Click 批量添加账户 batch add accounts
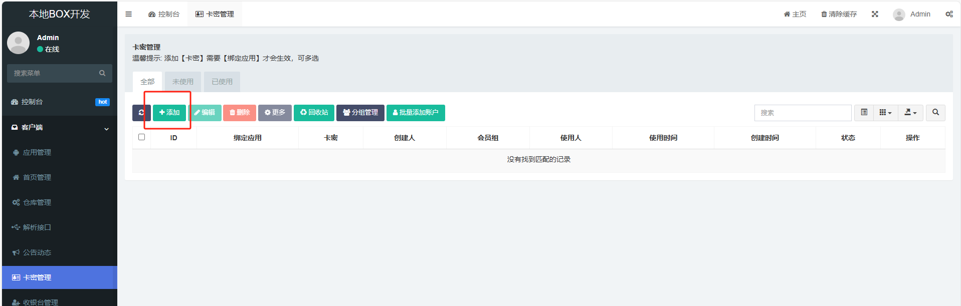Image resolution: width=961 pixels, height=306 pixels. [x=416, y=113]
